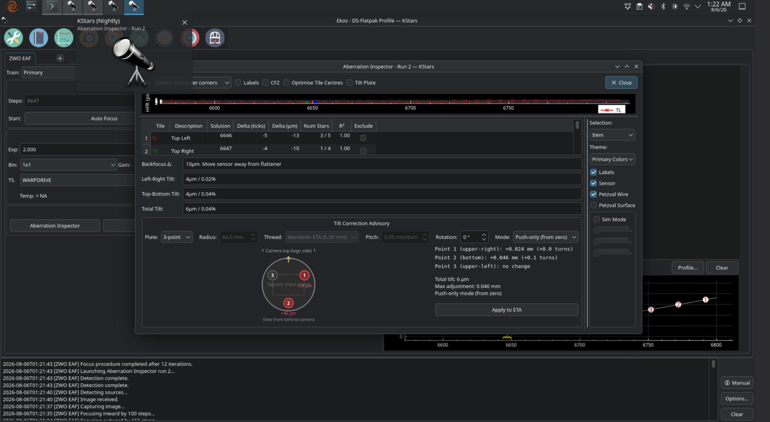
Task: Open the Ekos Setup wrench module
Action: (13, 38)
